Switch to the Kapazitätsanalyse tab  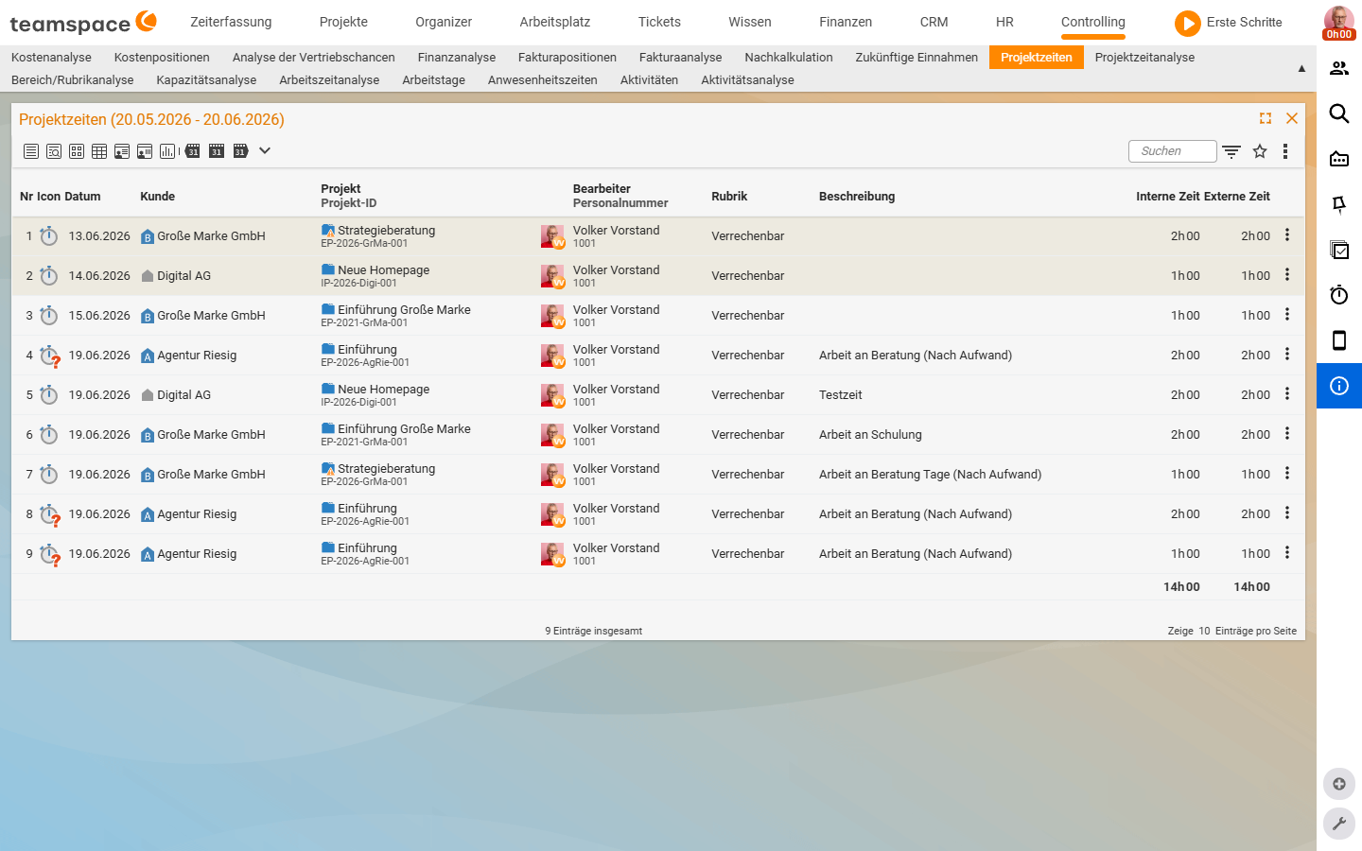206,80
